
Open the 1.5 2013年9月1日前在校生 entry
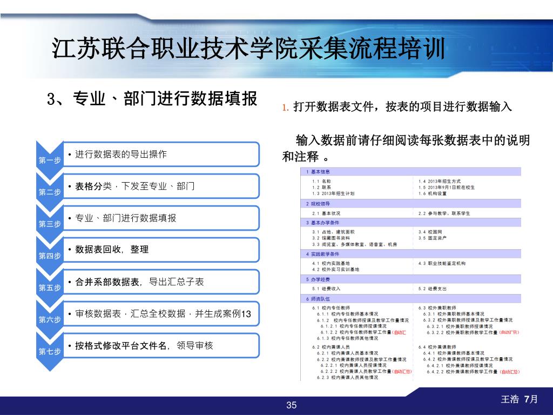(447, 188)
